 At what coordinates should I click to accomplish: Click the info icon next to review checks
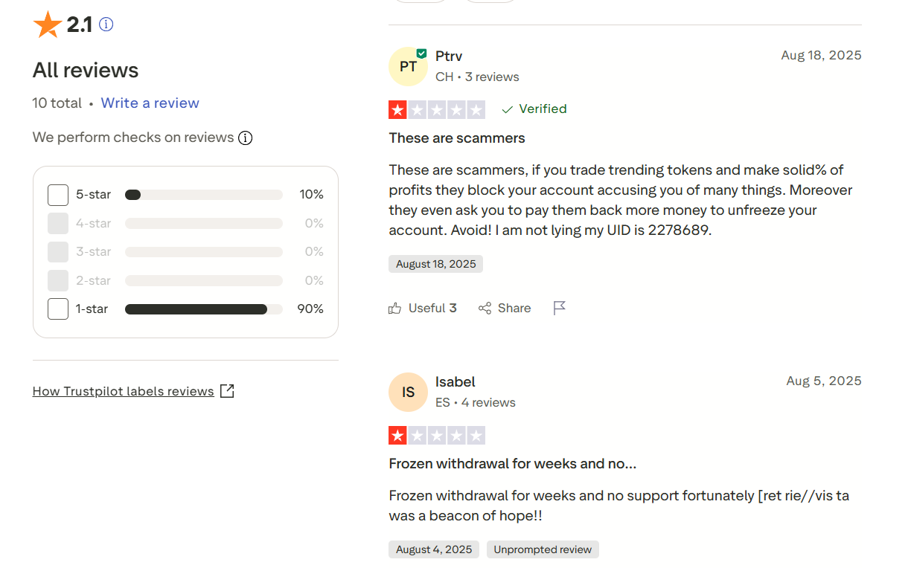click(245, 138)
